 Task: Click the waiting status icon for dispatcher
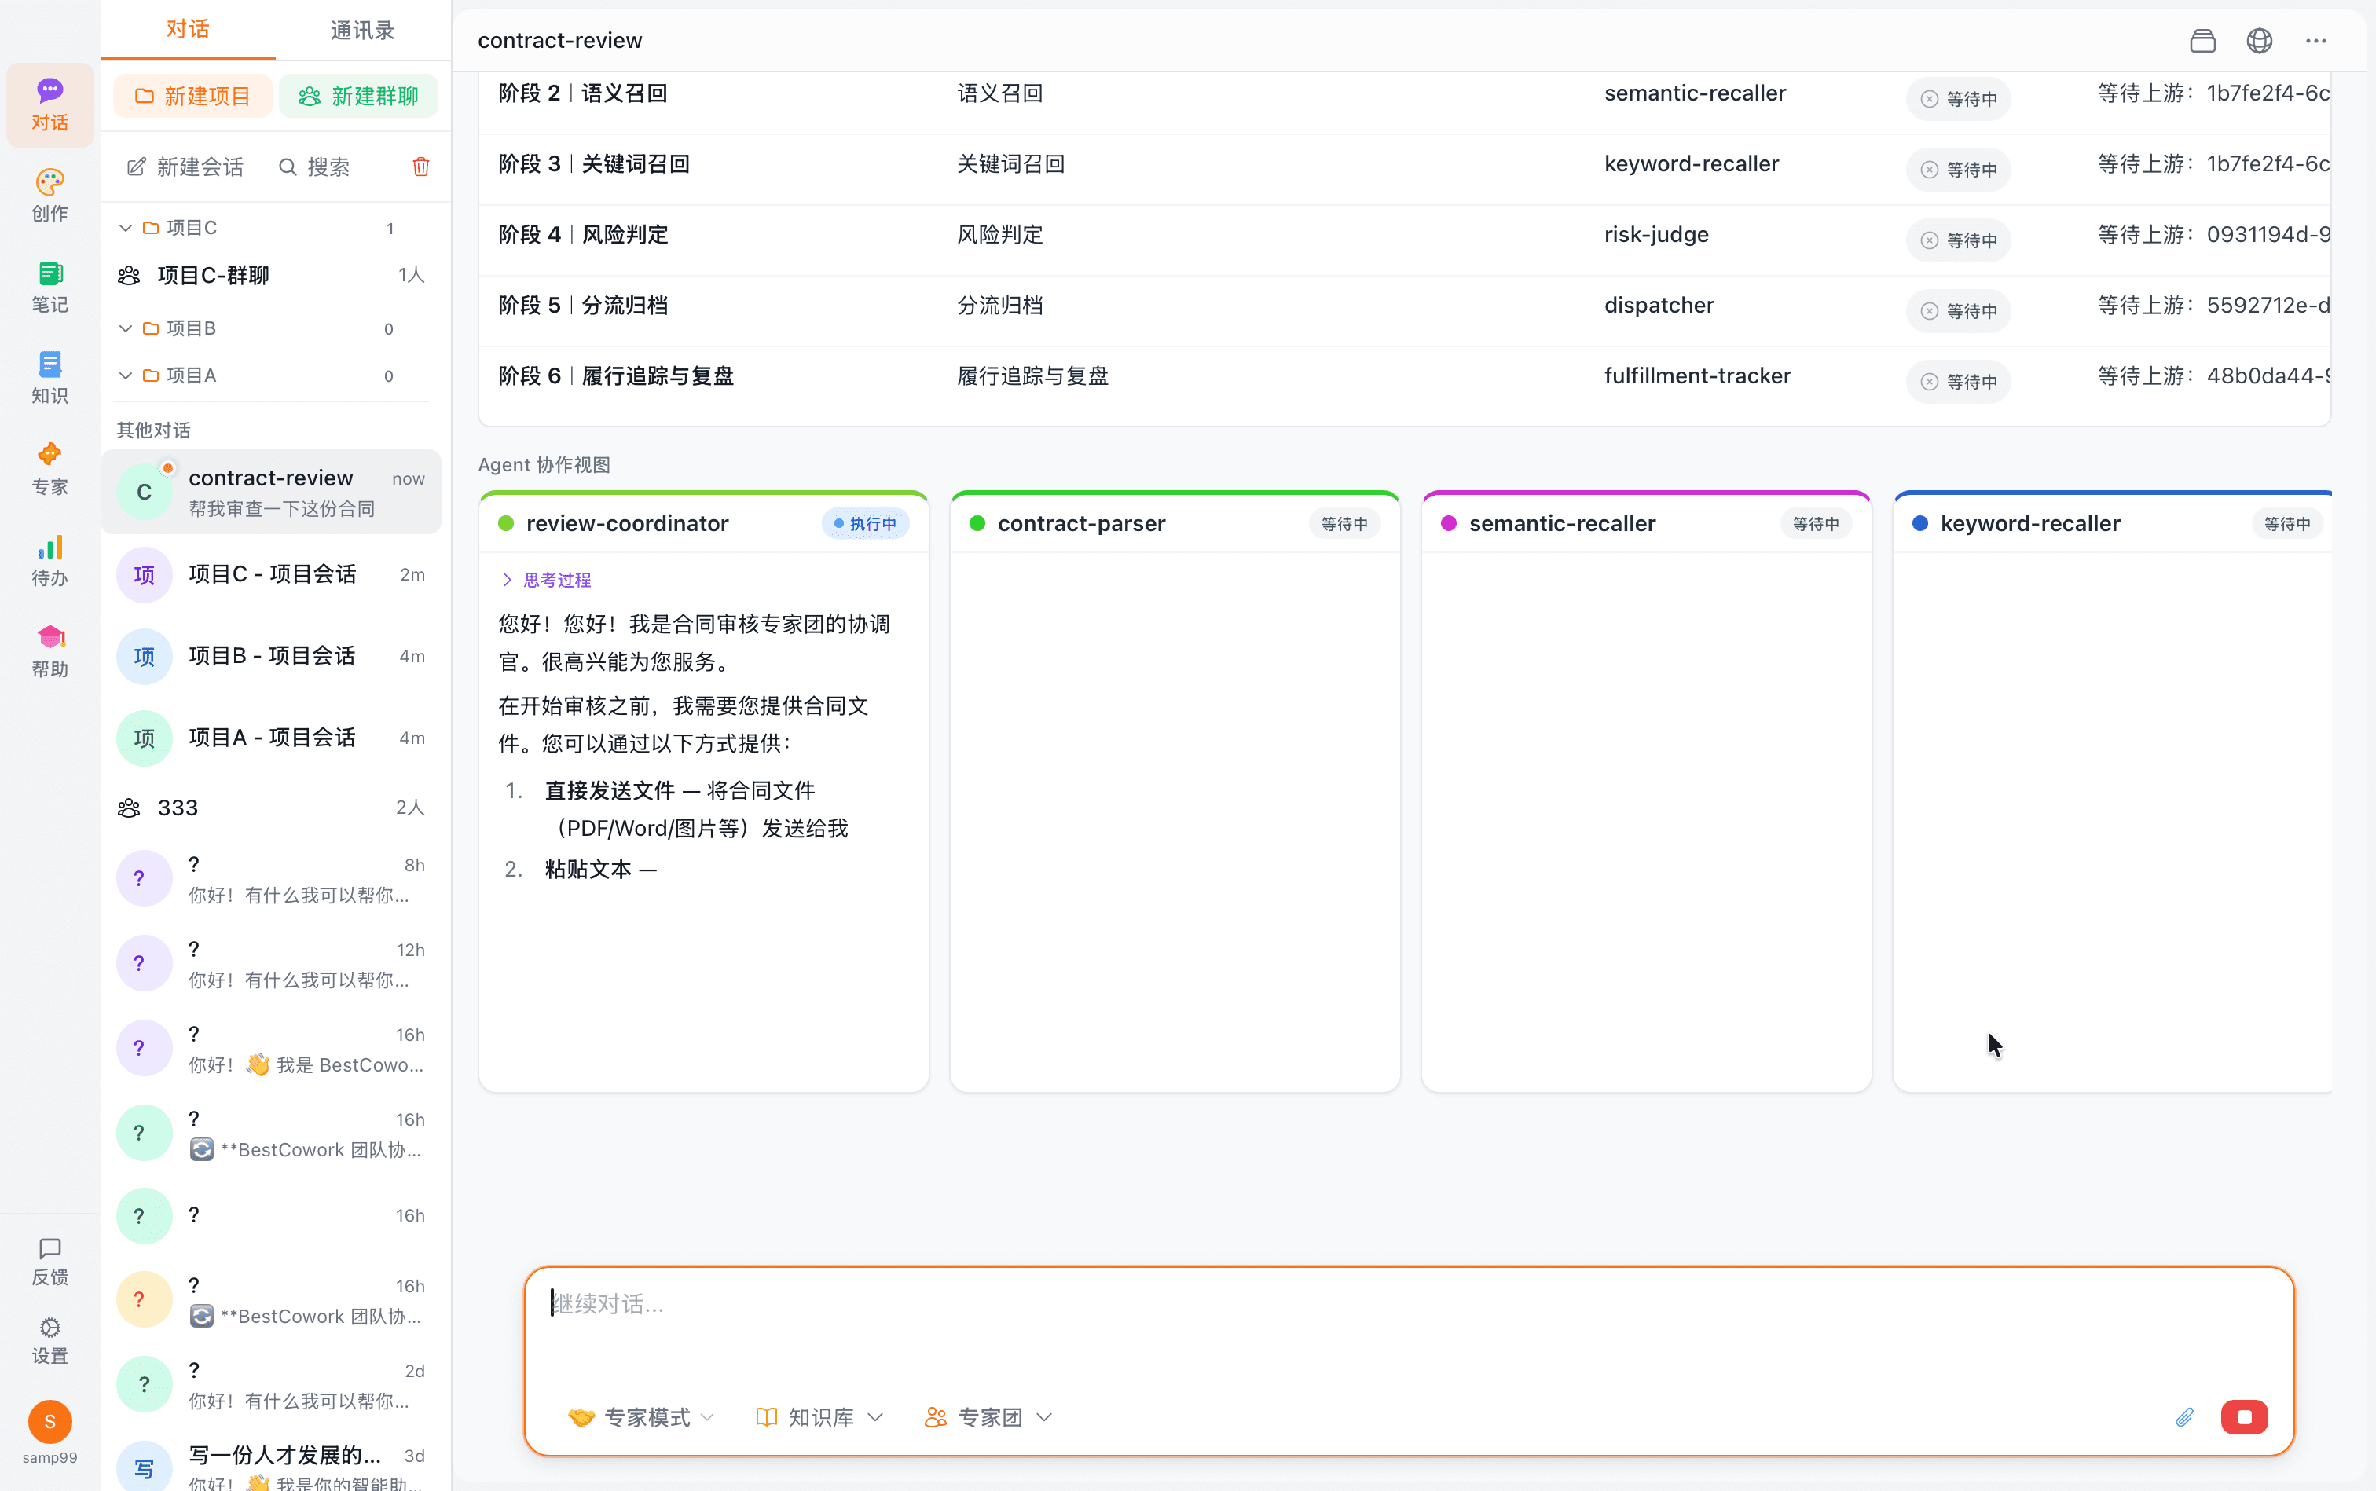coord(1929,312)
